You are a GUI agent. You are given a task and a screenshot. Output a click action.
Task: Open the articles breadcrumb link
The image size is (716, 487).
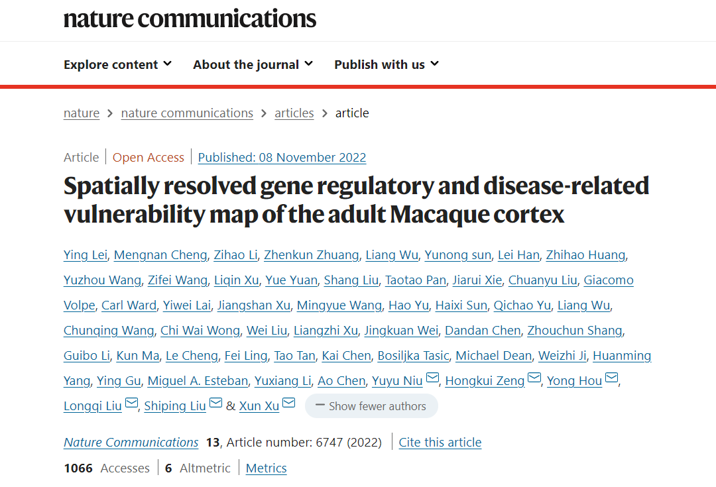(294, 113)
